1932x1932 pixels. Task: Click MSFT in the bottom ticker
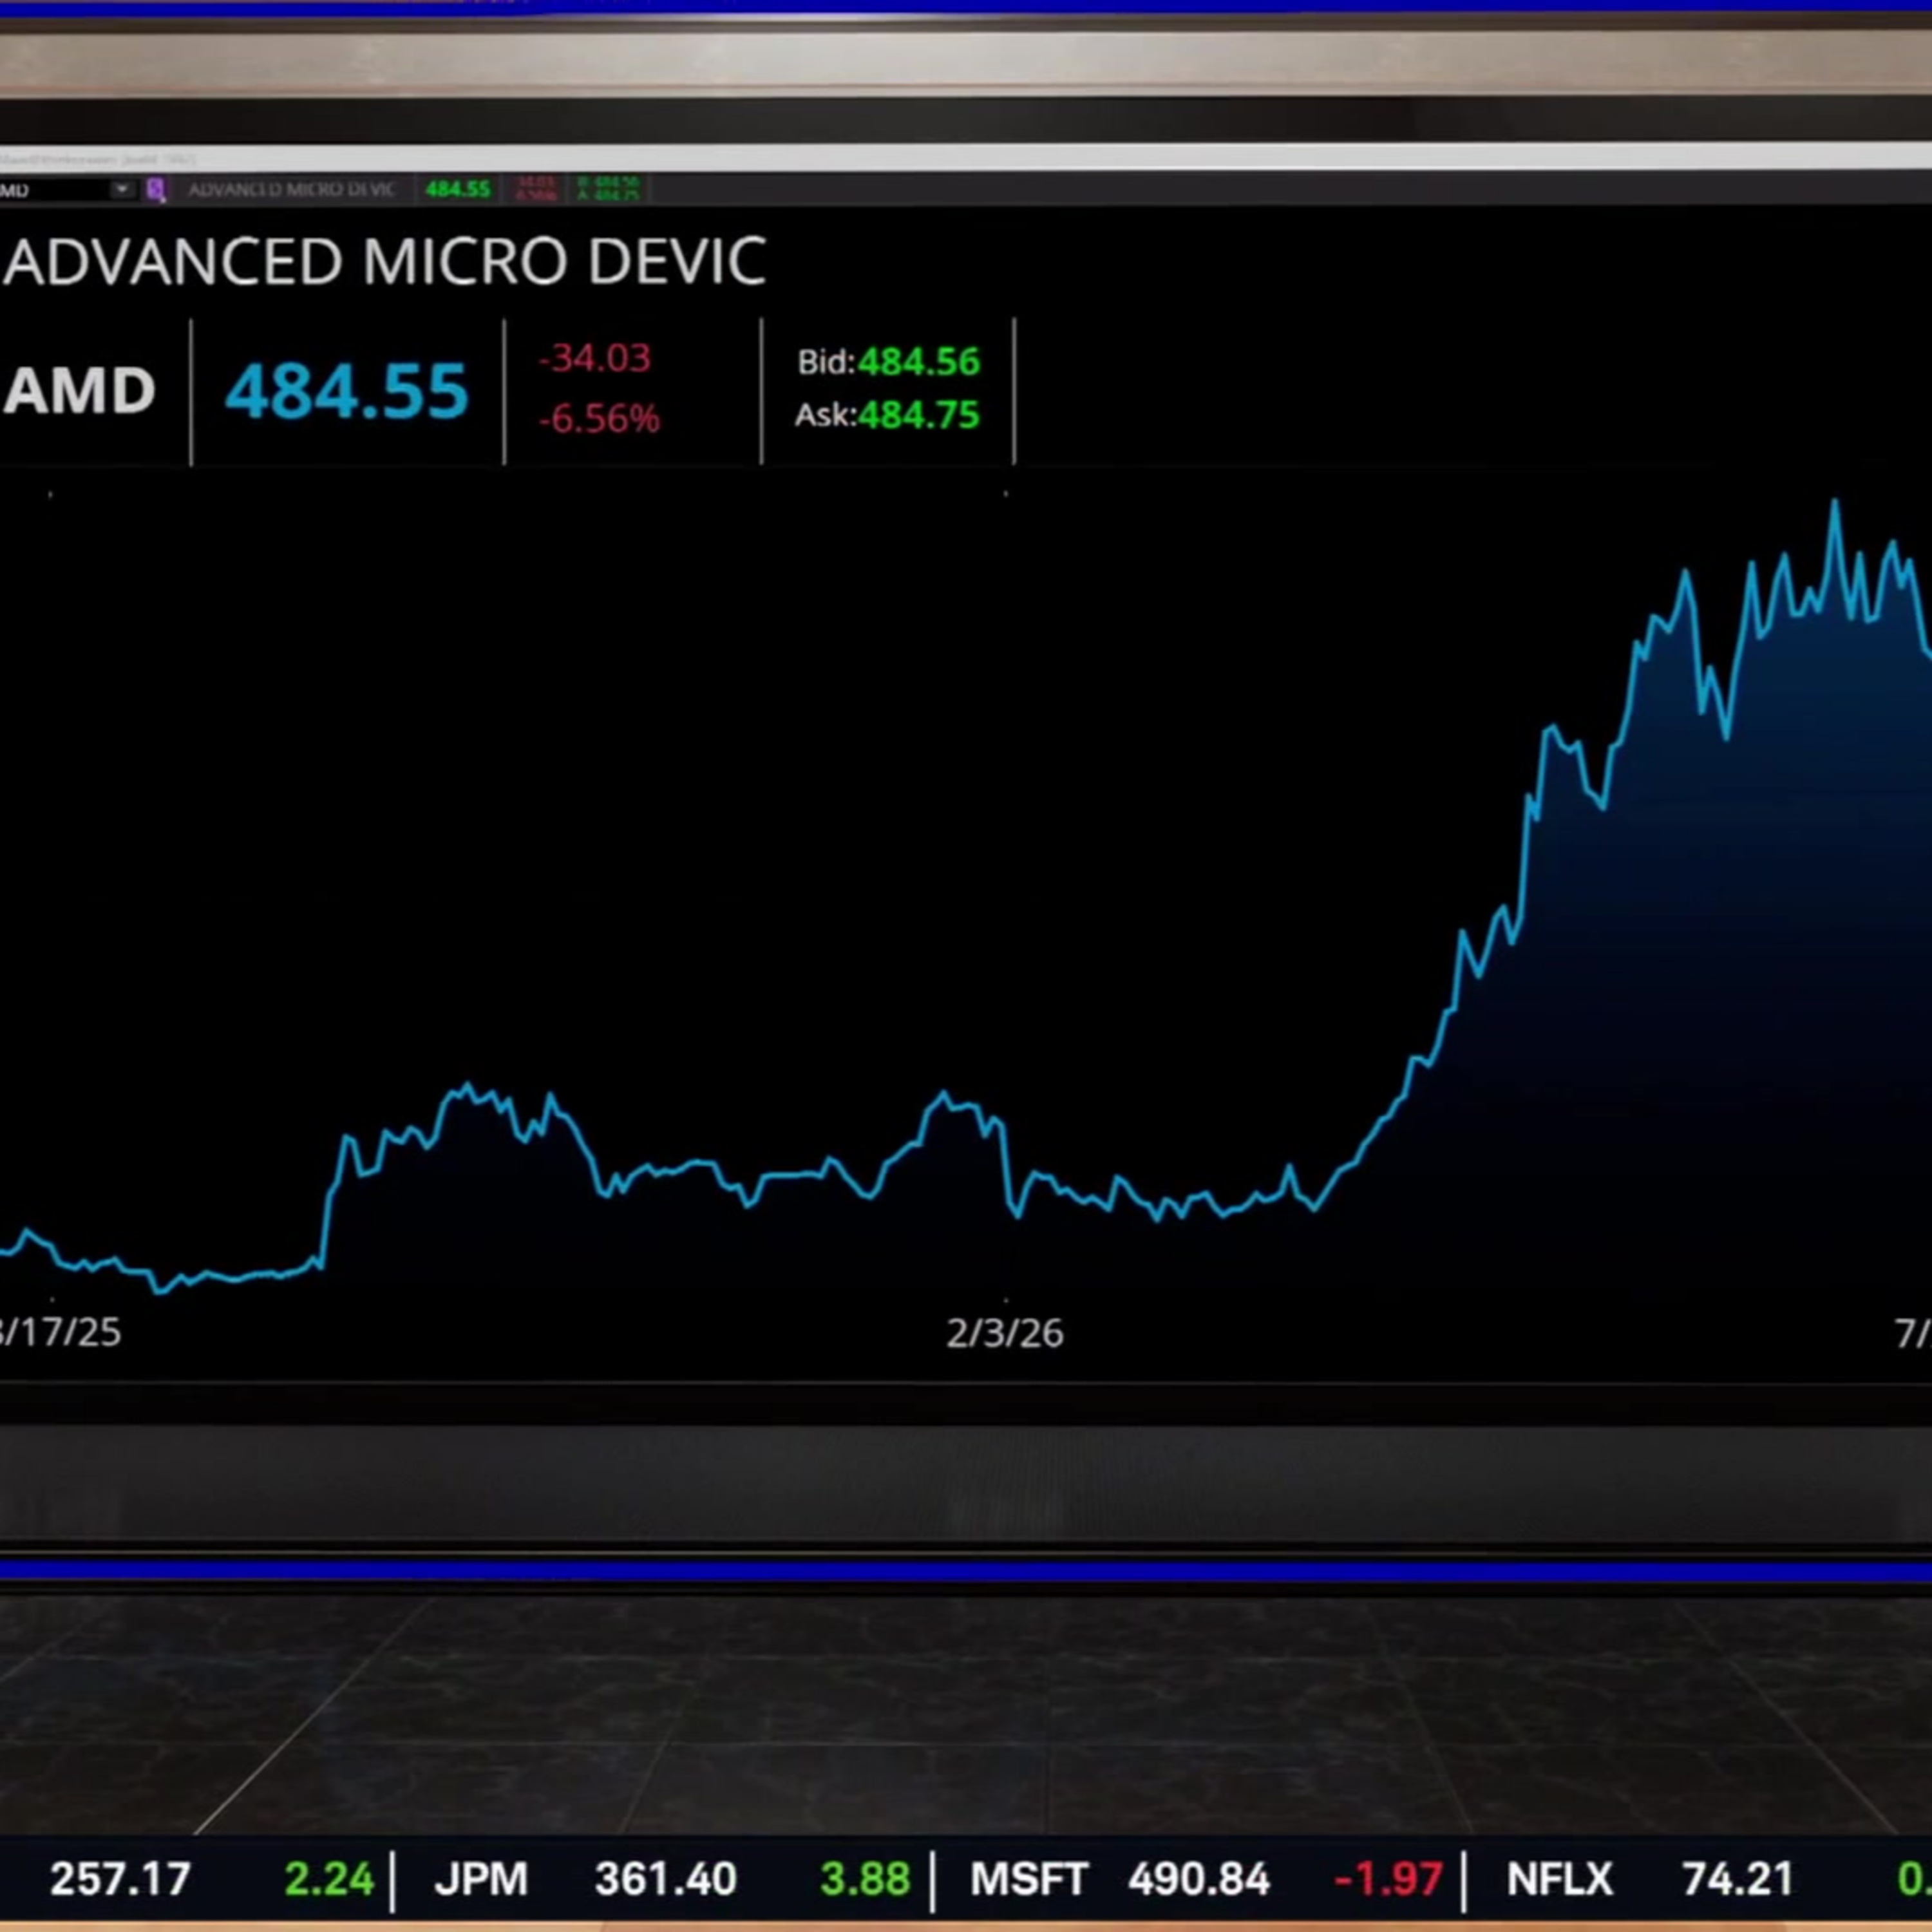coord(1029,1879)
